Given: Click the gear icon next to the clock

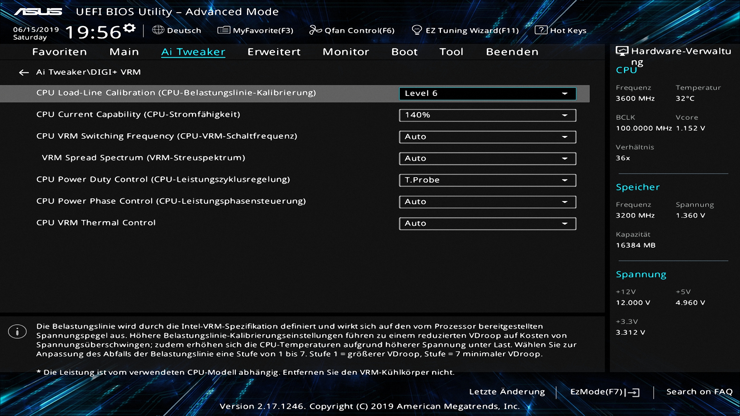Looking at the screenshot, I should (x=130, y=28).
